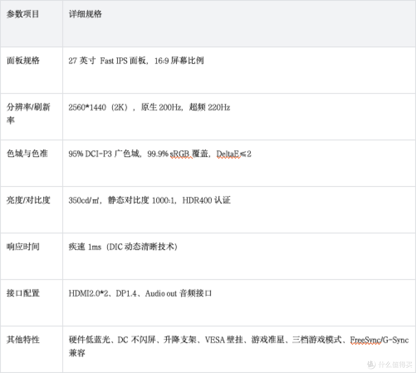Screen dimensions: 416x373
Task: Click the 27 英寸 Fast IPS 面板 text
Action: pyautogui.click(x=107, y=60)
